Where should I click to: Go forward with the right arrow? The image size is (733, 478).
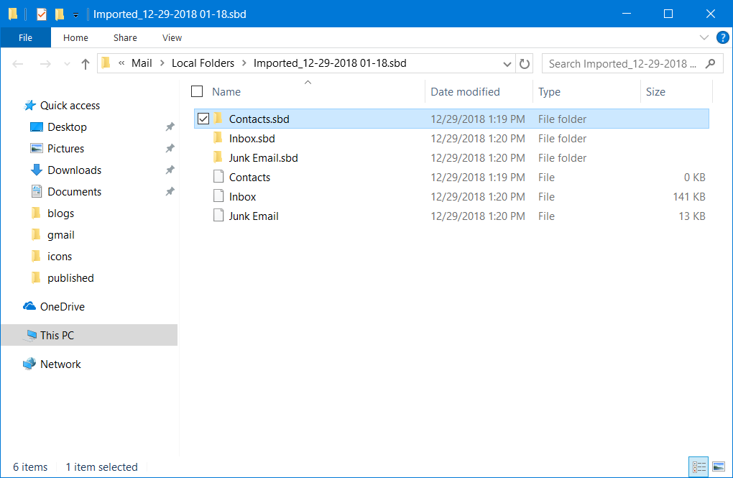[45, 63]
